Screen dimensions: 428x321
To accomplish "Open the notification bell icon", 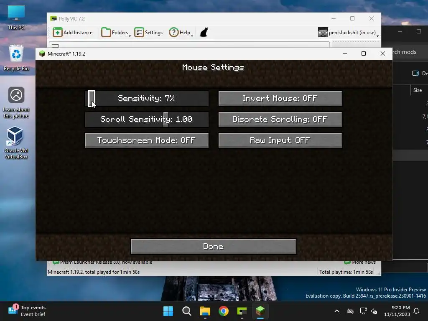I will coord(417,311).
